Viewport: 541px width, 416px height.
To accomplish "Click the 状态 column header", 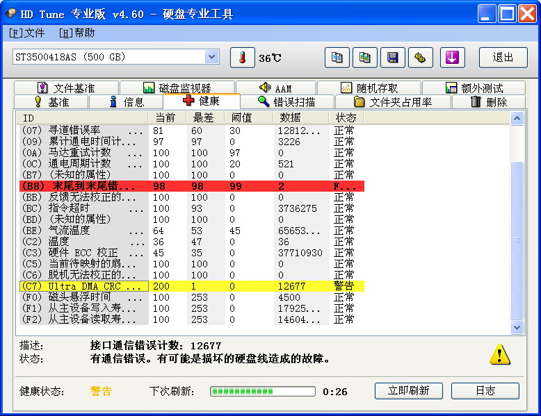I will (x=346, y=118).
